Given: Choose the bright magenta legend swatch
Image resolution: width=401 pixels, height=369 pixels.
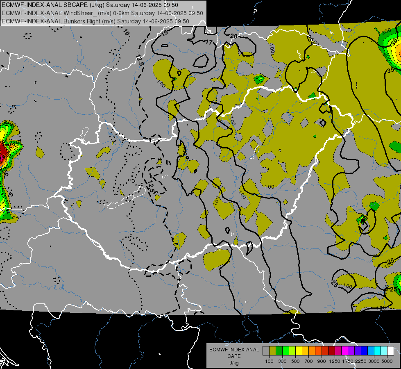Looking at the screenshot, I should pyautogui.click(x=344, y=351).
